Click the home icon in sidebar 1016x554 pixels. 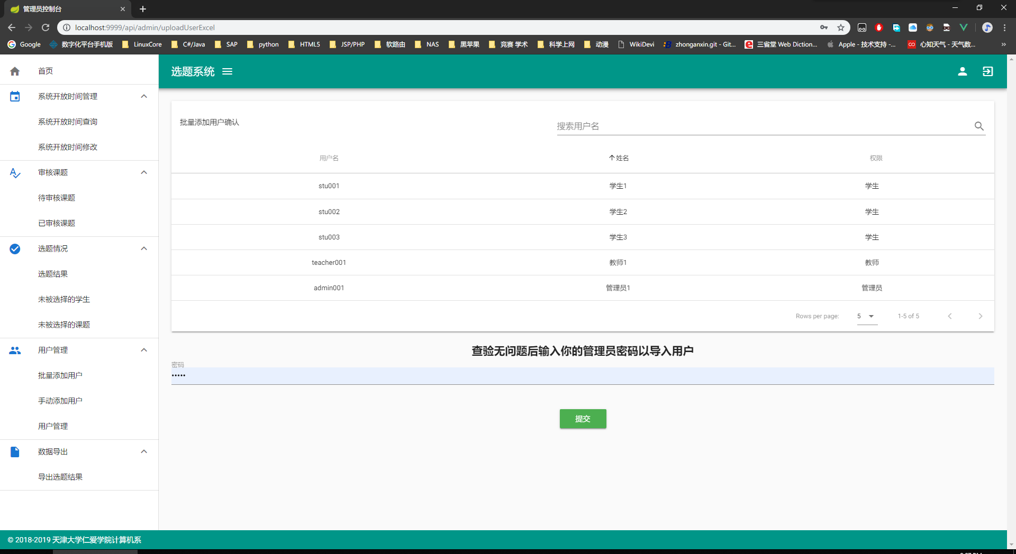(15, 71)
